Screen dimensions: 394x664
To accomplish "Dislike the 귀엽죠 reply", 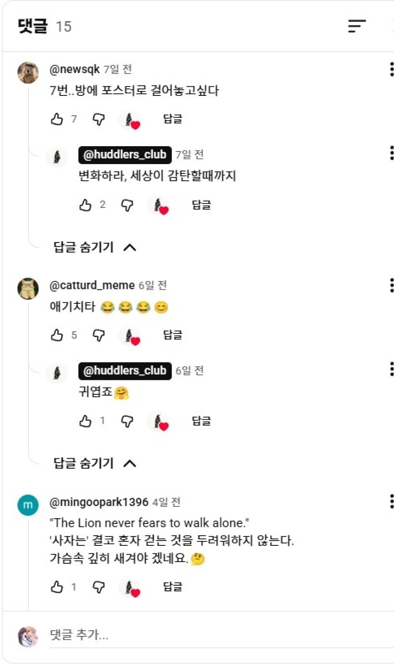I will 127,421.
